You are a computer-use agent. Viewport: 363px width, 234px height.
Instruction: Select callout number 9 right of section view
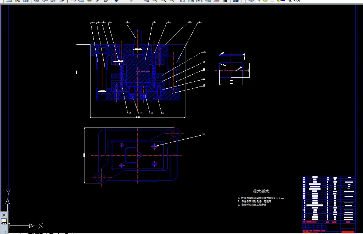pos(204,51)
